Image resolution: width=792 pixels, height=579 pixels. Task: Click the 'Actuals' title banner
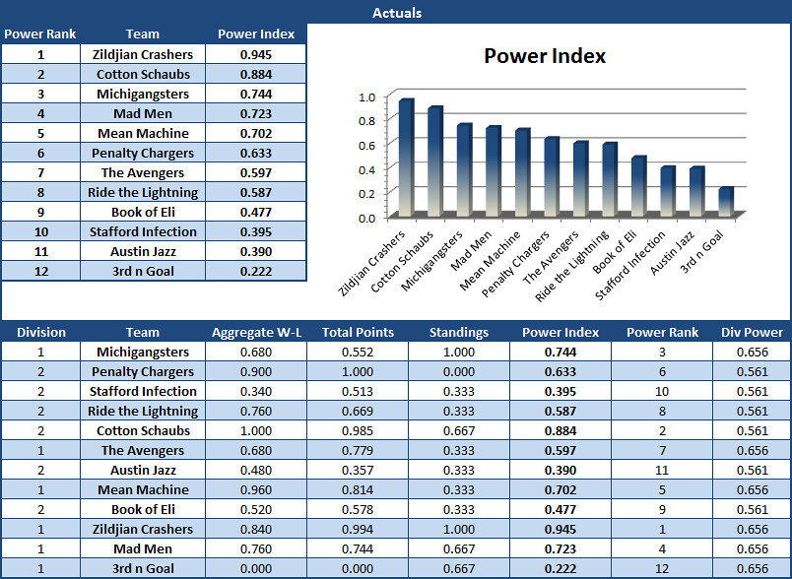tap(397, 13)
